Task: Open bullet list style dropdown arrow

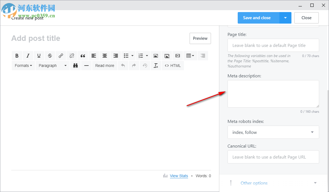Action: point(132,56)
